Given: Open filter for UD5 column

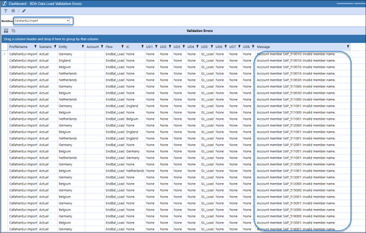Looking at the screenshot, I should tap(212, 47).
